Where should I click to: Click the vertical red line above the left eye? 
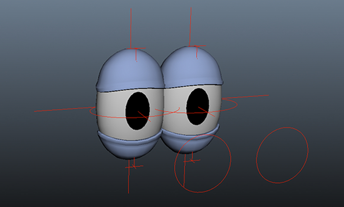(131, 27)
